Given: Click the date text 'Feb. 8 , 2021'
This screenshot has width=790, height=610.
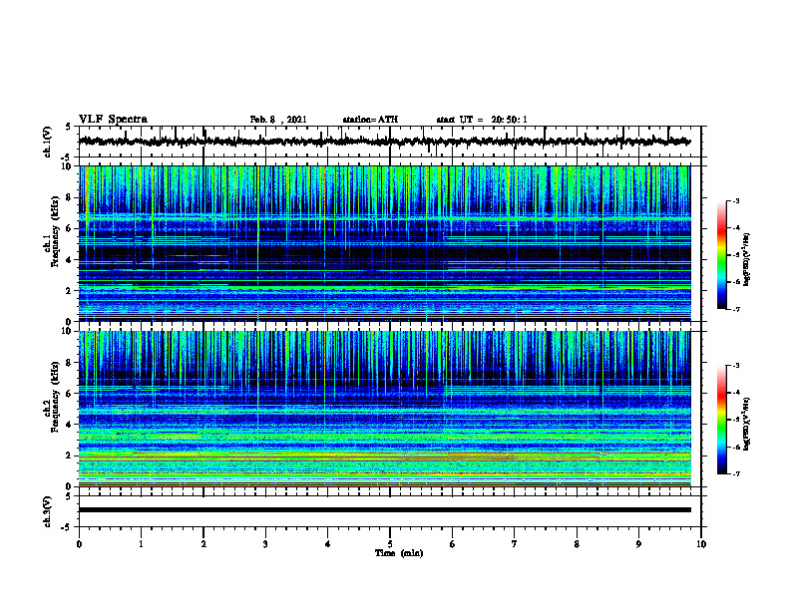Looking at the screenshot, I should click(x=278, y=120).
